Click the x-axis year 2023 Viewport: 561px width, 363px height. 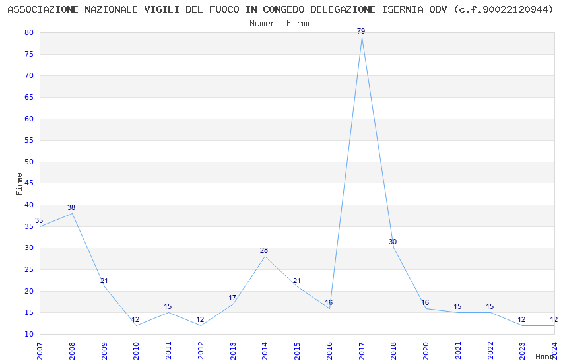[522, 350]
